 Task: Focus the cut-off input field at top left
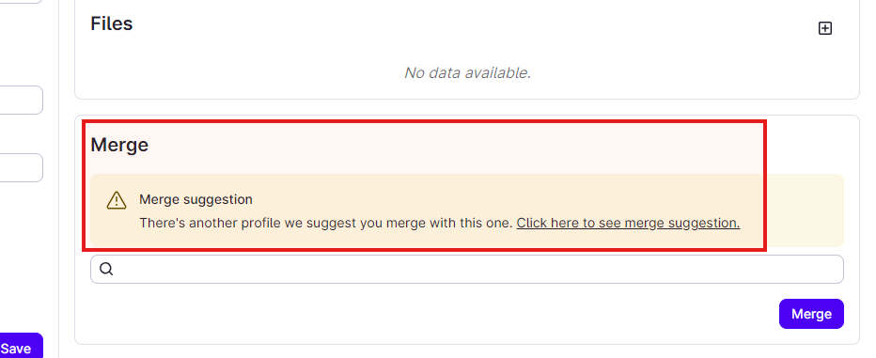(x=22, y=2)
